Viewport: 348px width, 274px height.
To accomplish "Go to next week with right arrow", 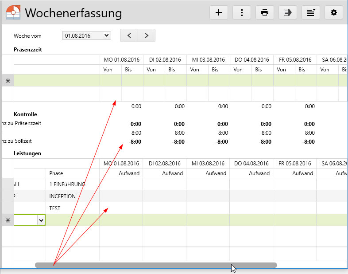I will coord(147,35).
